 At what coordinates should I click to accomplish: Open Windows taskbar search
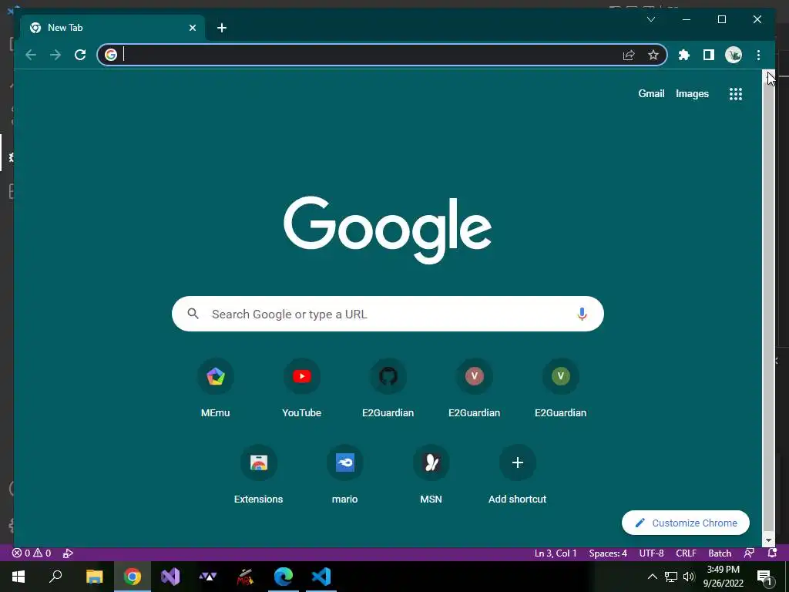tap(55, 577)
